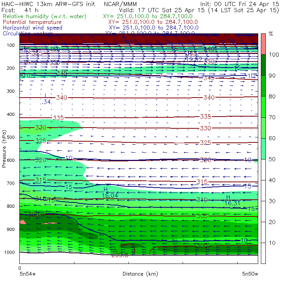
Task: Click the colorbar '50' tick label
Action: 272,159
